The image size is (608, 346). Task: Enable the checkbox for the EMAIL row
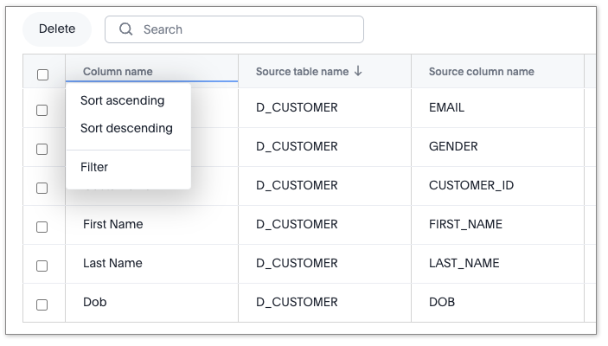[42, 110]
